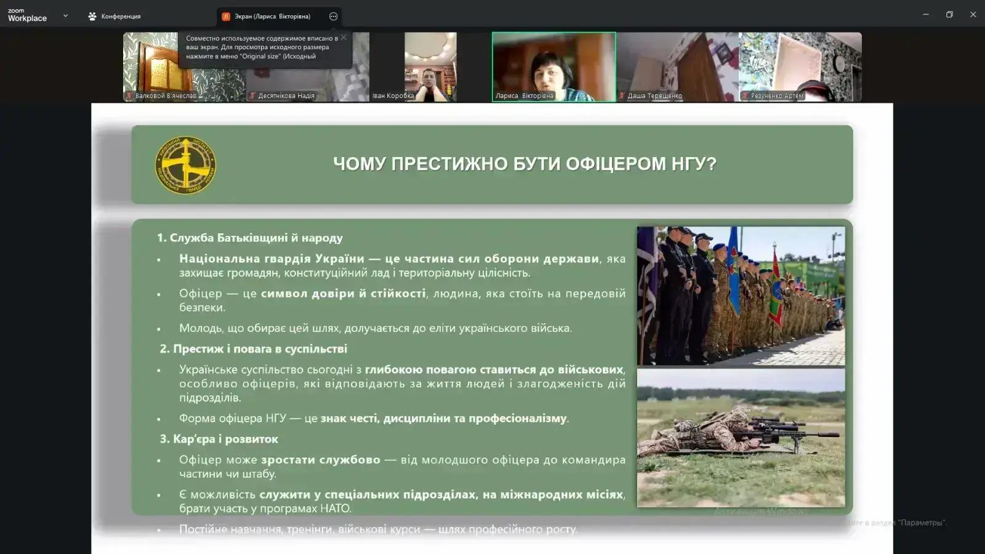Open more options on the shared screen tab
This screenshot has width=985, height=554.
[x=333, y=17]
